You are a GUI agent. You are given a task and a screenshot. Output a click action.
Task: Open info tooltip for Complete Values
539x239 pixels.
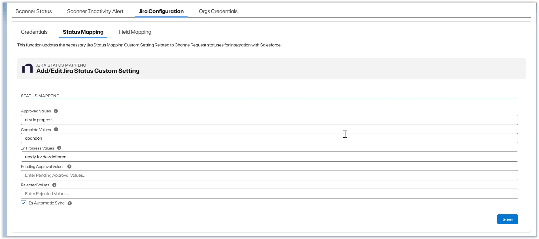(56, 129)
